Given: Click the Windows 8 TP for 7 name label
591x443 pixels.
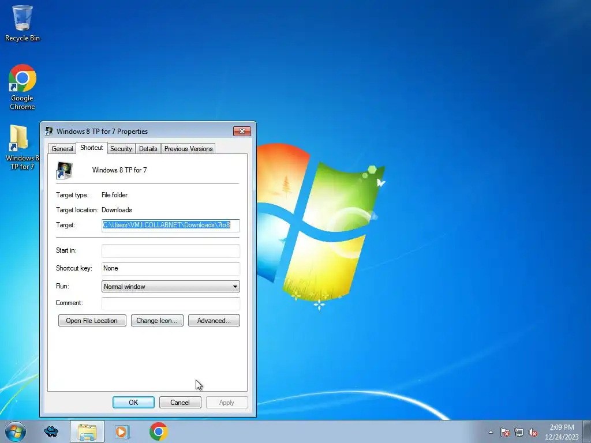Looking at the screenshot, I should (119, 170).
